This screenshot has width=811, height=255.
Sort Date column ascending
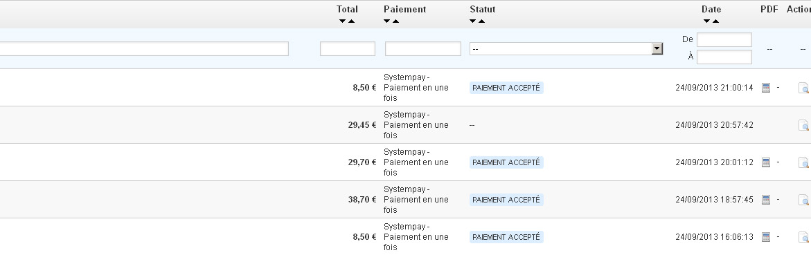pos(716,21)
